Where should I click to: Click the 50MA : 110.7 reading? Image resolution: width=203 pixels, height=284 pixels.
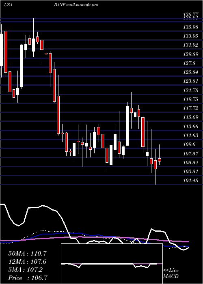(x=27, y=254)
